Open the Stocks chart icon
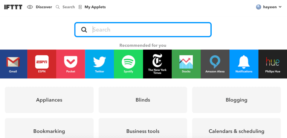The height and width of the screenshot is (138, 287). (186, 62)
